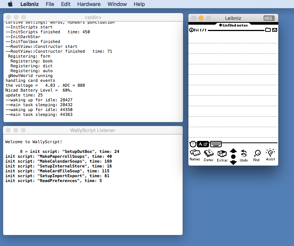The height and width of the screenshot is (246, 294).
Task: Show the on-screen keyboard icon
Action: click(216, 144)
